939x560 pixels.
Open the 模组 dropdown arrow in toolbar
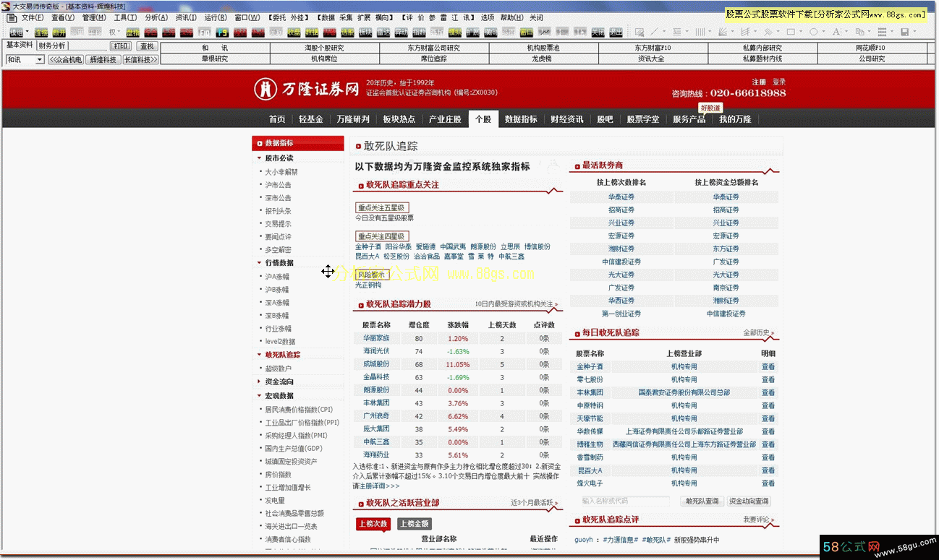[27, 32]
